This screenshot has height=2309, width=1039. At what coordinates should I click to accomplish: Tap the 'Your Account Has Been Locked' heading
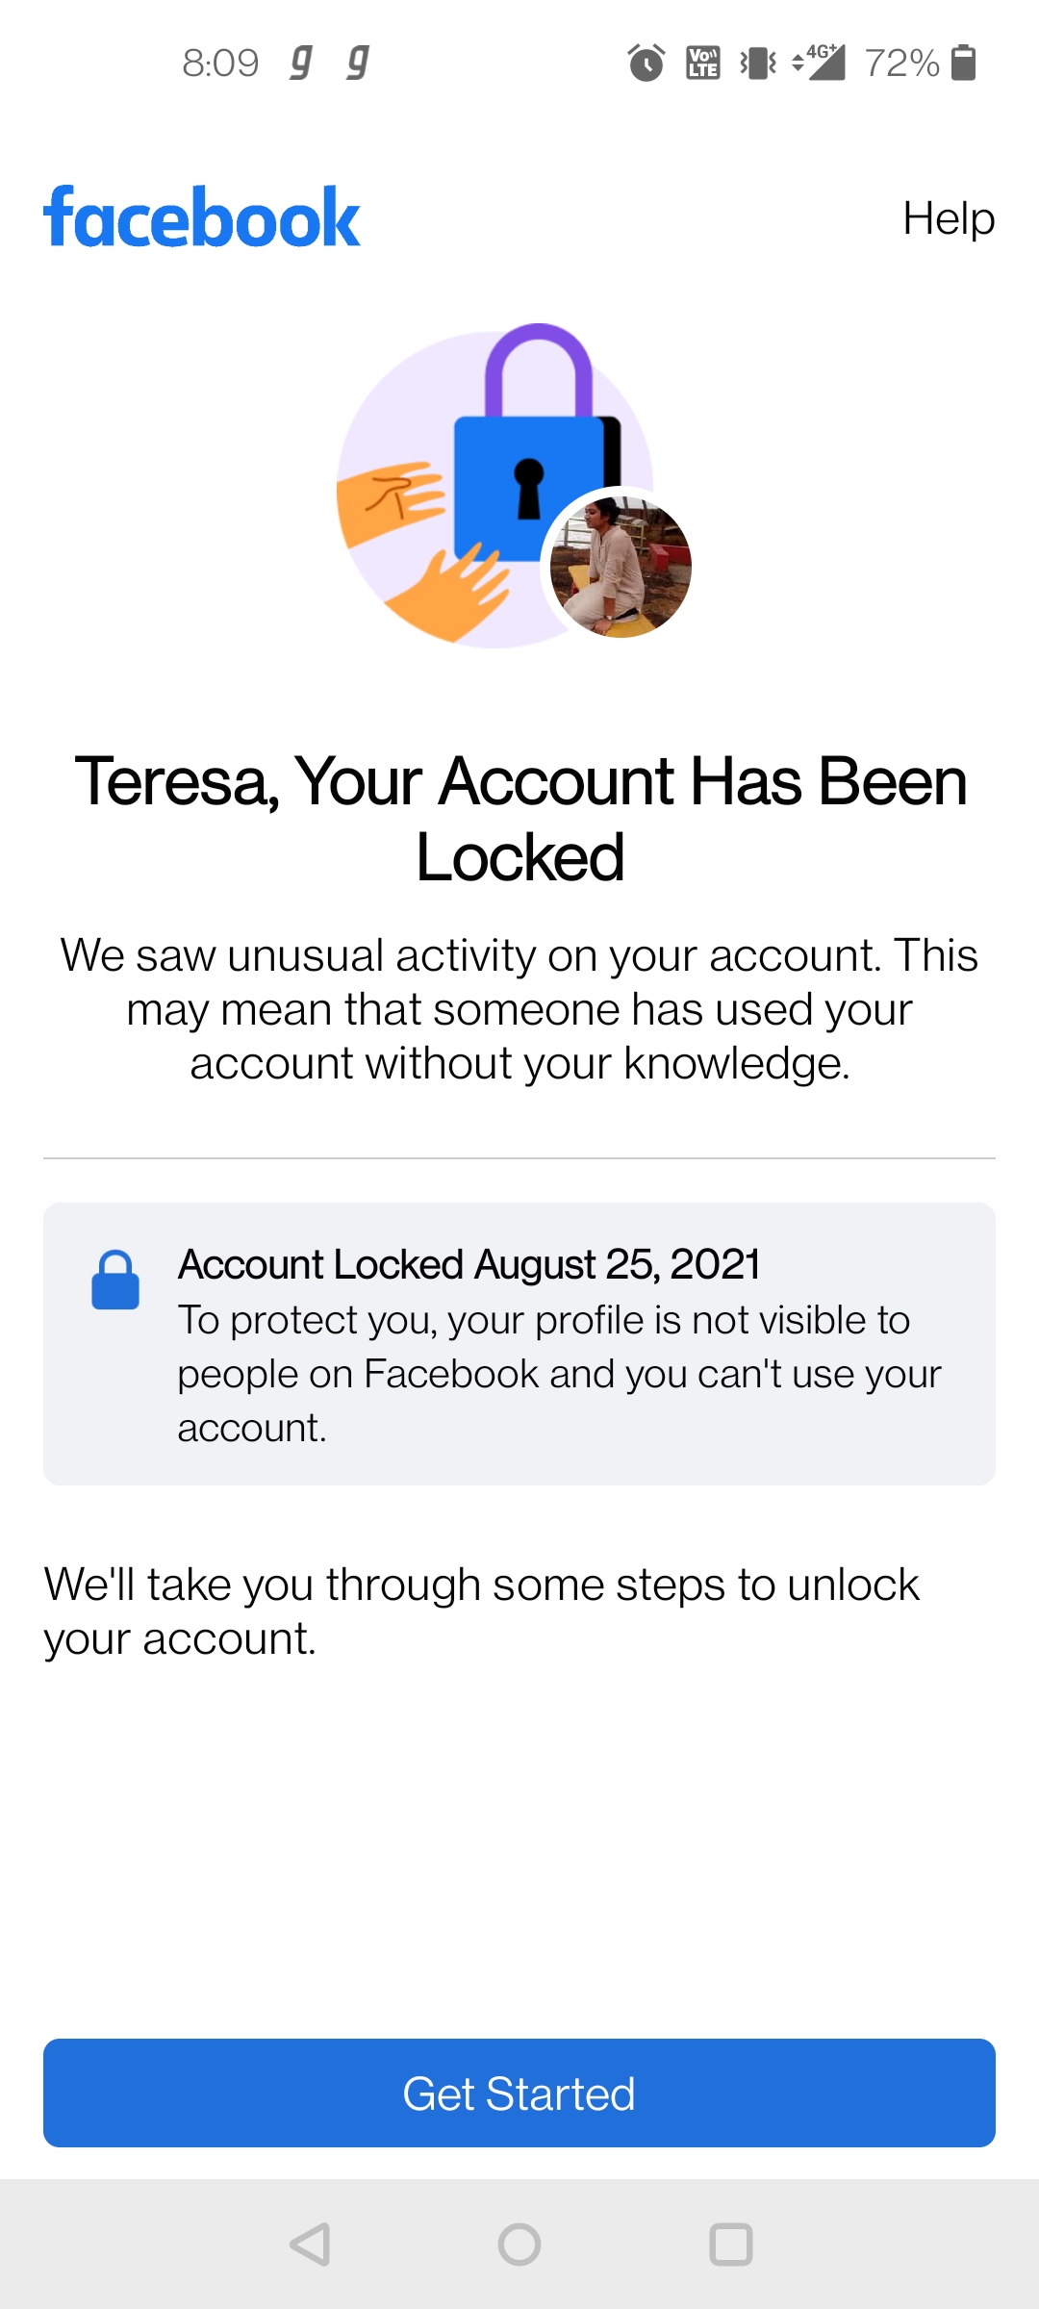tap(520, 818)
